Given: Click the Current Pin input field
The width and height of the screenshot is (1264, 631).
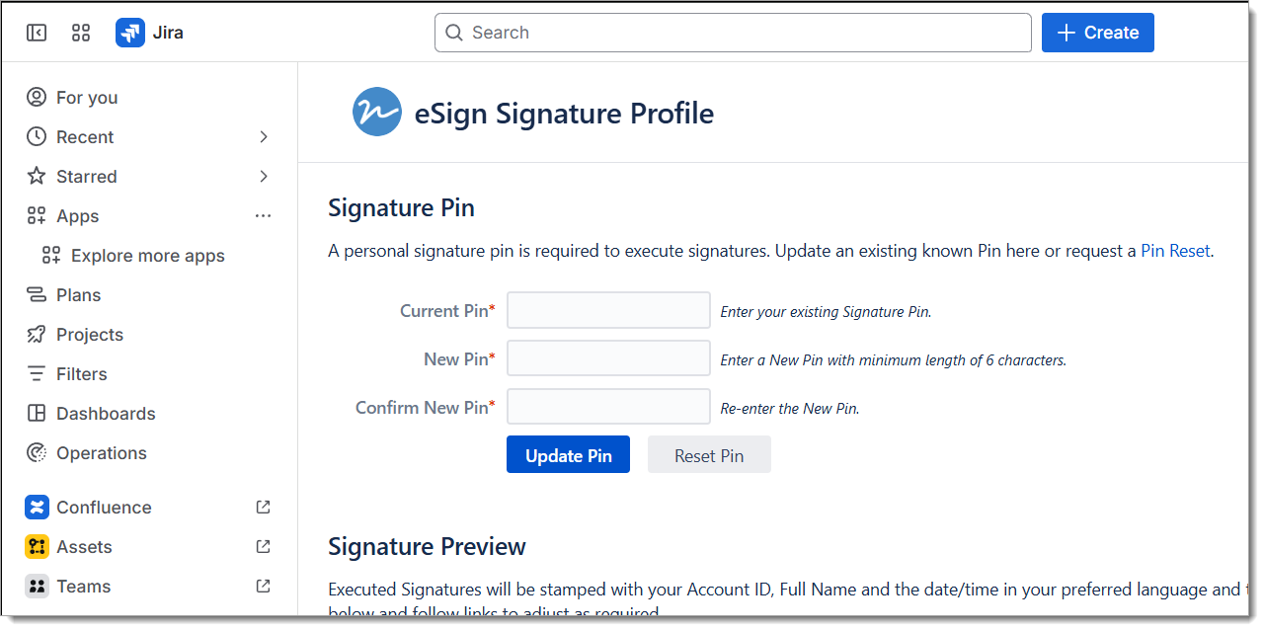Looking at the screenshot, I should 608,310.
